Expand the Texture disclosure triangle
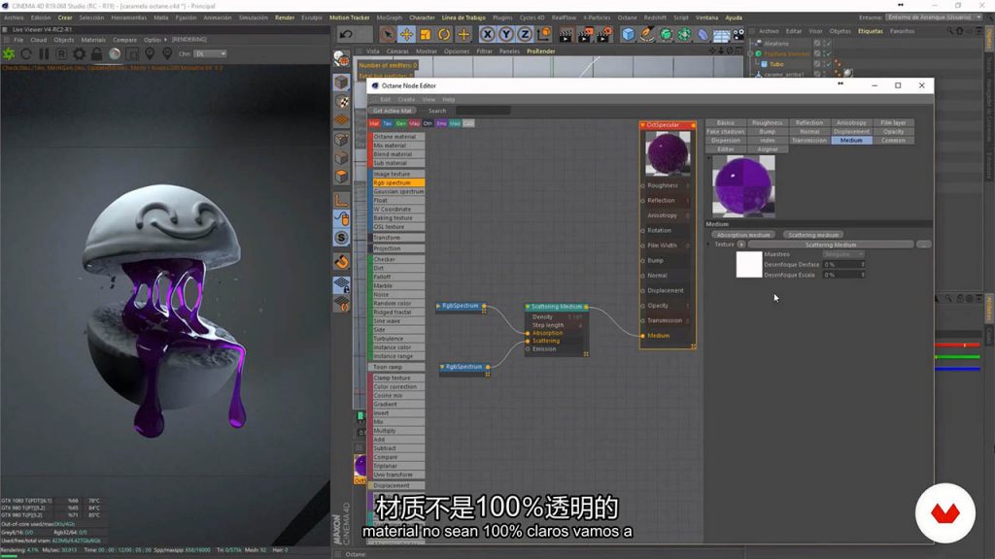Screen dimensions: 995x559 [x=709, y=244]
